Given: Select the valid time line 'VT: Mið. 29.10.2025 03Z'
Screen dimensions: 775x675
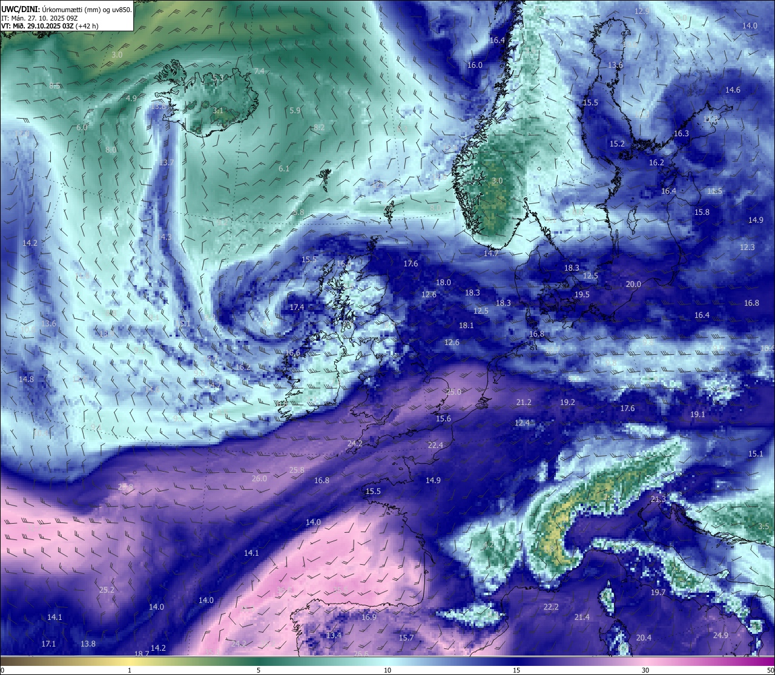Looking at the screenshot, I should (x=38, y=26).
